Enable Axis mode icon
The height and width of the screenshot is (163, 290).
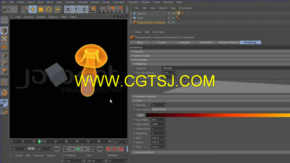tap(4, 82)
